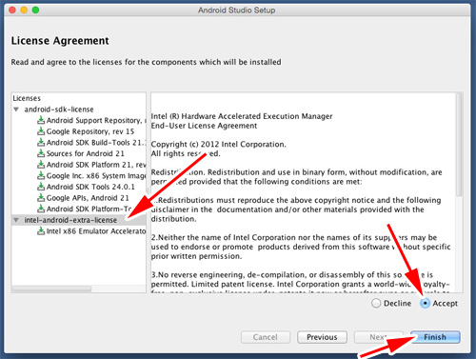Click download icon beside Android SDK Tools 24.0.1
This screenshot has height=359, width=476.
(41, 187)
